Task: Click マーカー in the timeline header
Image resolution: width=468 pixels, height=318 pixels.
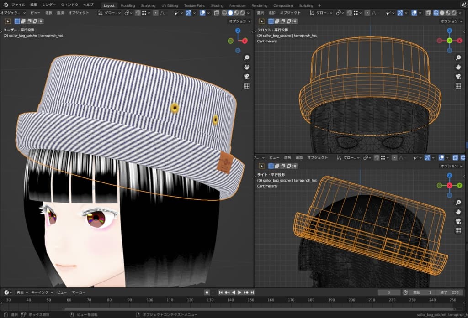Action: point(79,292)
